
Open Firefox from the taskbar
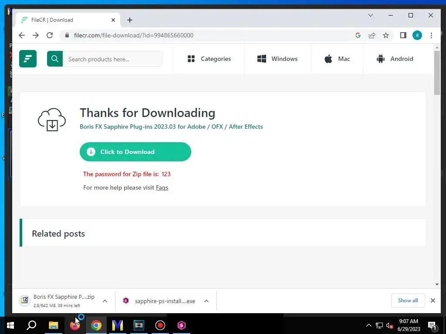click(75, 325)
